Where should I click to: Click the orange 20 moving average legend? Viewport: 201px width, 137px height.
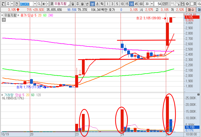pos(40,15)
